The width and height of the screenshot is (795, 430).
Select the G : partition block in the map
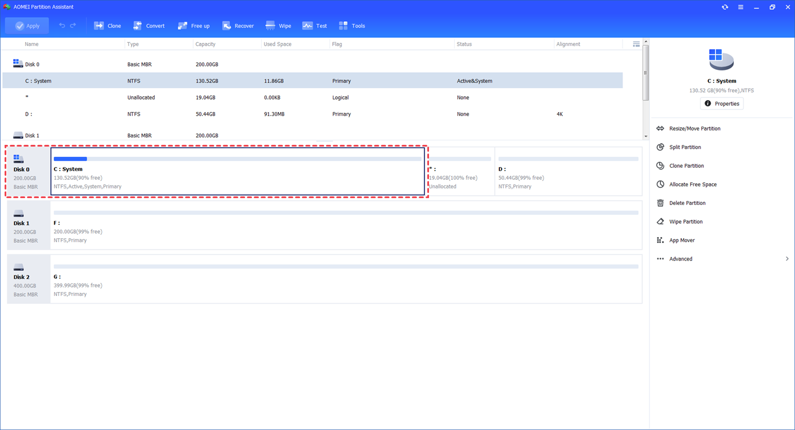coord(346,279)
